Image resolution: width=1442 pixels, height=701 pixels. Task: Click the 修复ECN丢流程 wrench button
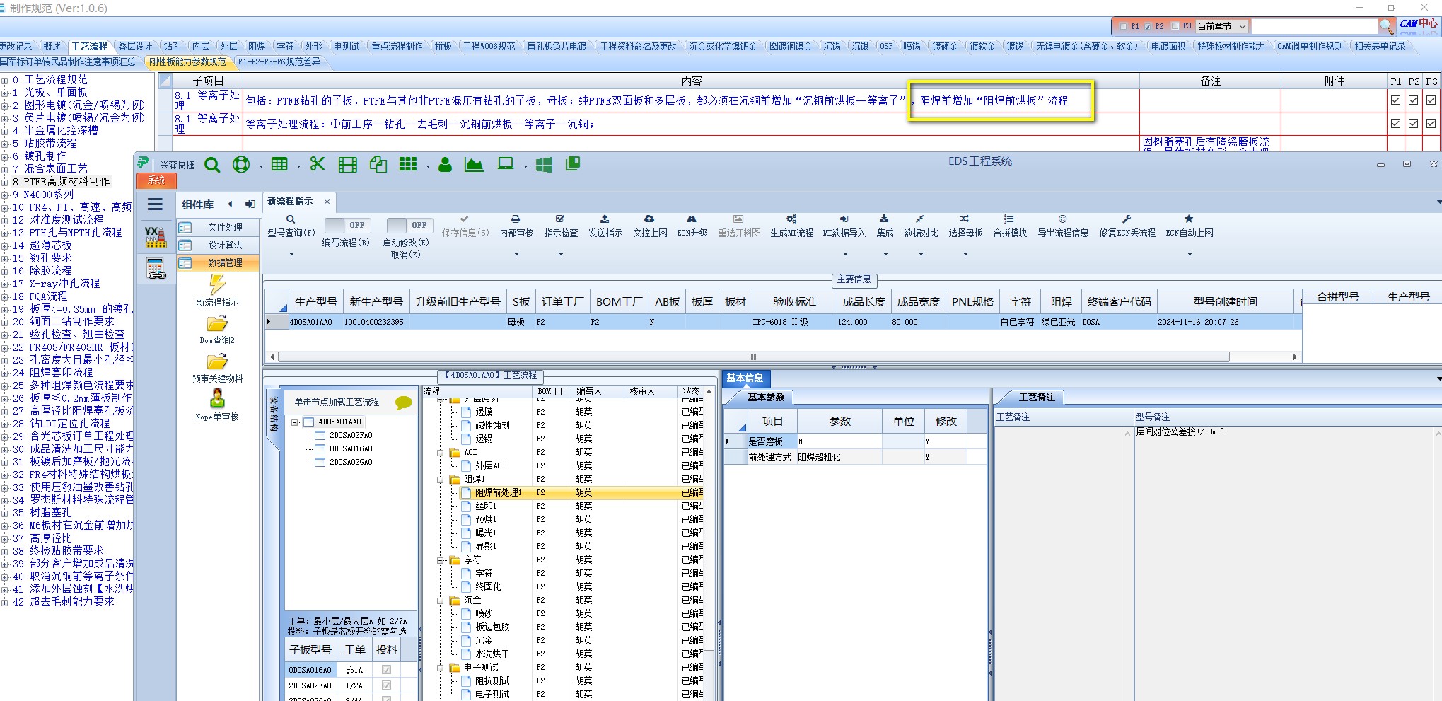(x=1127, y=226)
